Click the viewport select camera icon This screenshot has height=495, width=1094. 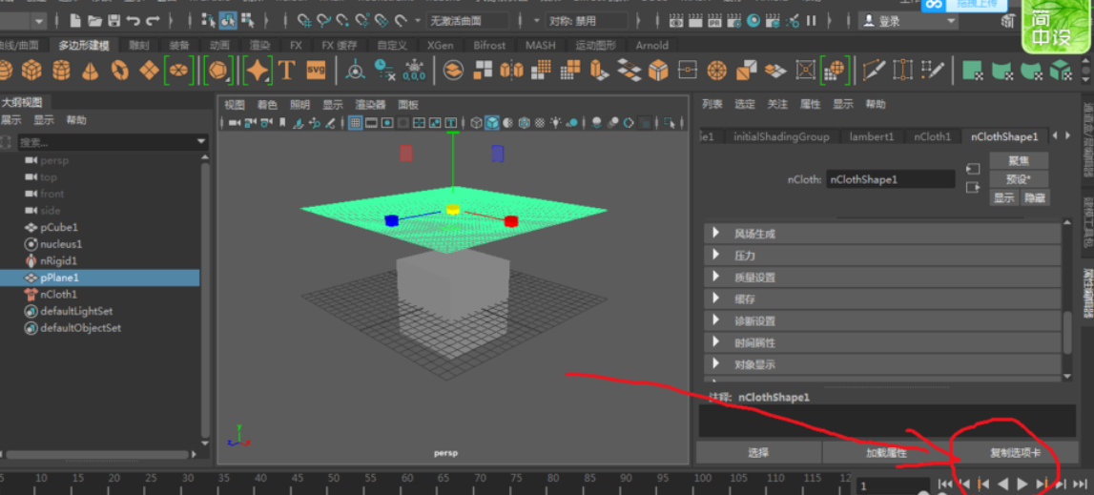[235, 123]
